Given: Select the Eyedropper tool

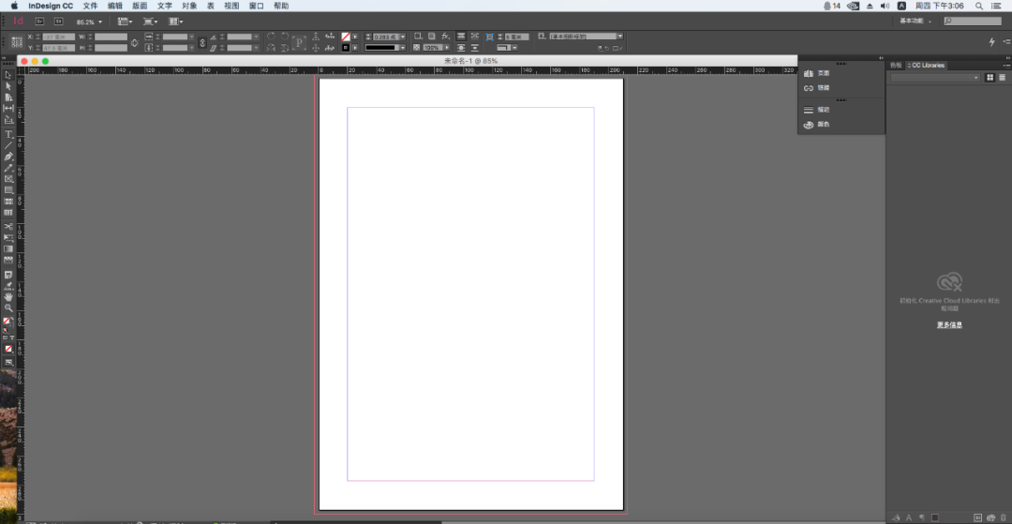Looking at the screenshot, I should point(8,286).
